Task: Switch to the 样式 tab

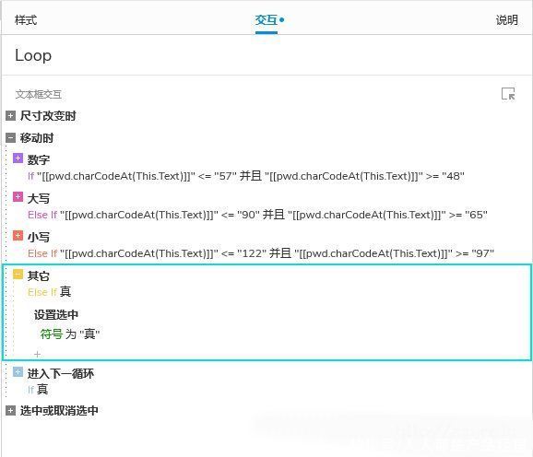Action: tap(26, 20)
